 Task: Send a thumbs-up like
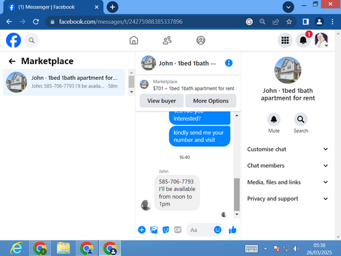point(233,230)
